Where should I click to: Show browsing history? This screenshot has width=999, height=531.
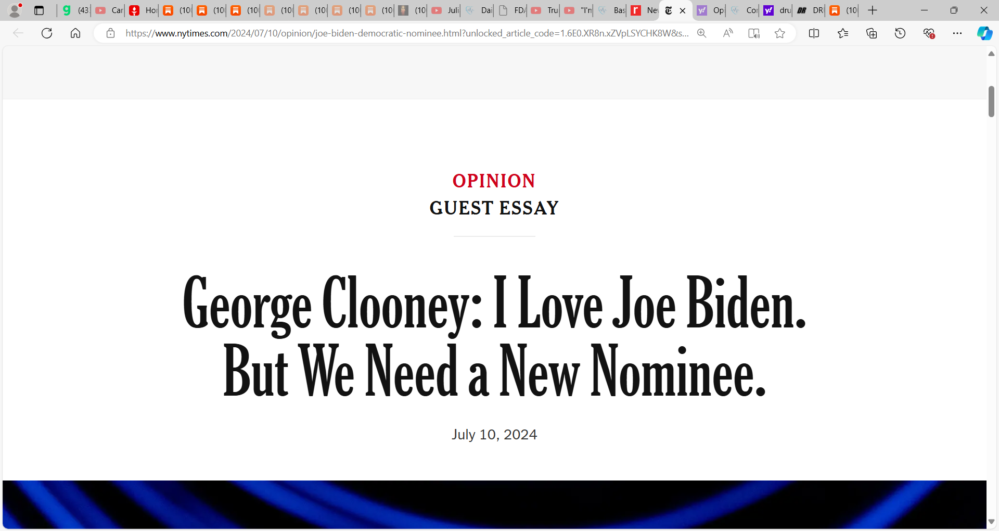[900, 33]
